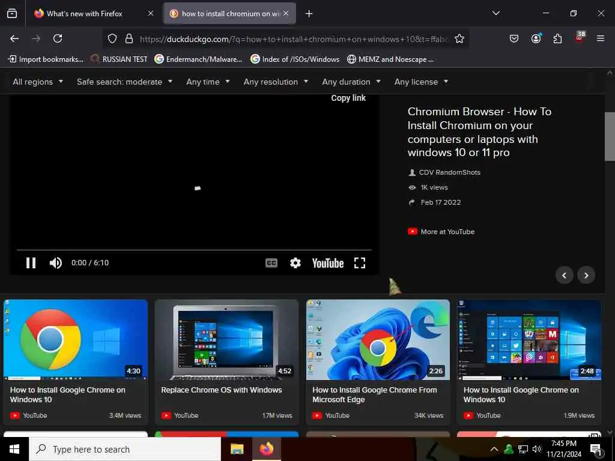Open the 4:30 Chrome logo video thumbnail
The height and width of the screenshot is (461, 615).
click(x=76, y=340)
